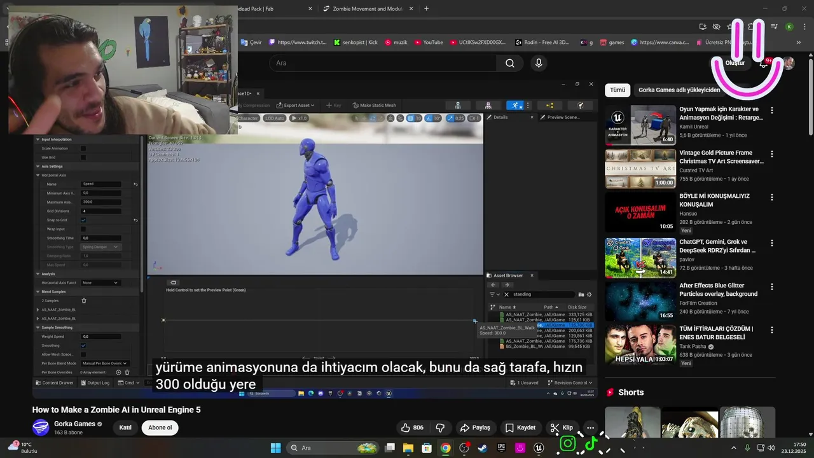The image size is (814, 458).
Task: Open File Explorer from the taskbar
Action: click(408, 448)
